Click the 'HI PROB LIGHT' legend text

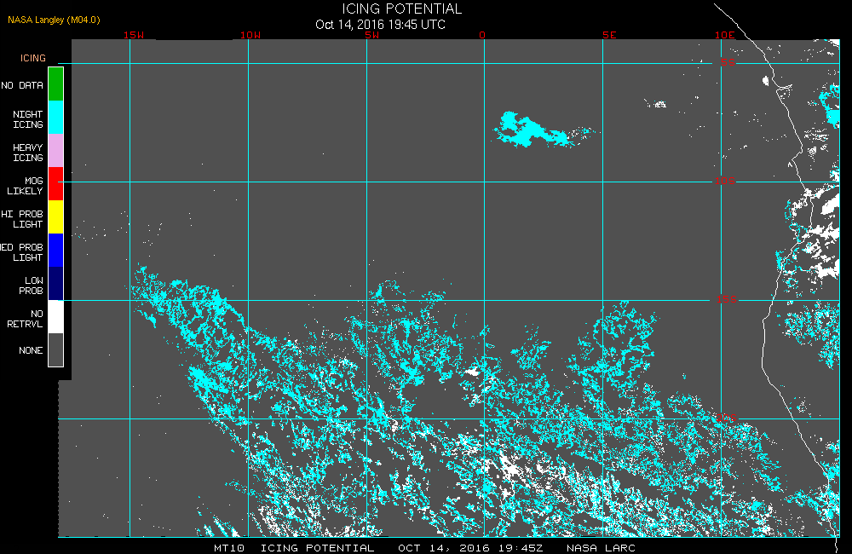22,219
